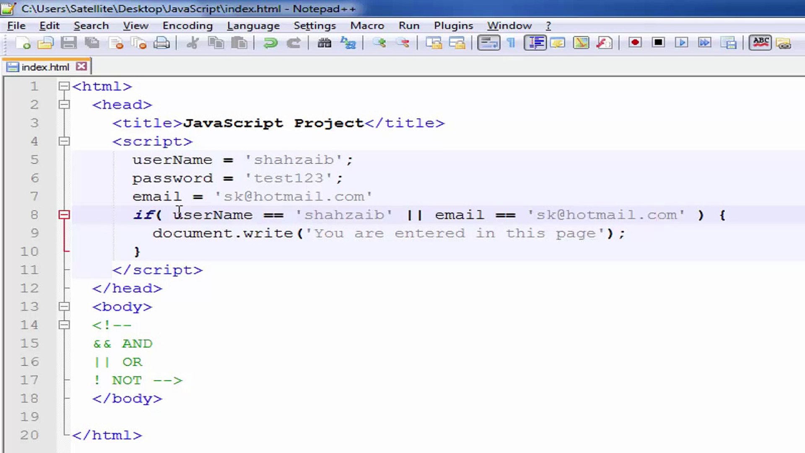Open the ? help menu
Image resolution: width=805 pixels, height=453 pixels.
click(x=548, y=26)
